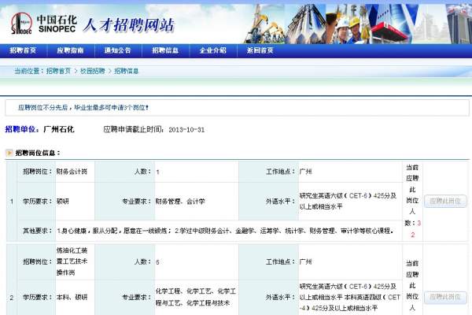Click the current applicant count 32 in row one
This screenshot has width=472, height=315.
pos(415,229)
